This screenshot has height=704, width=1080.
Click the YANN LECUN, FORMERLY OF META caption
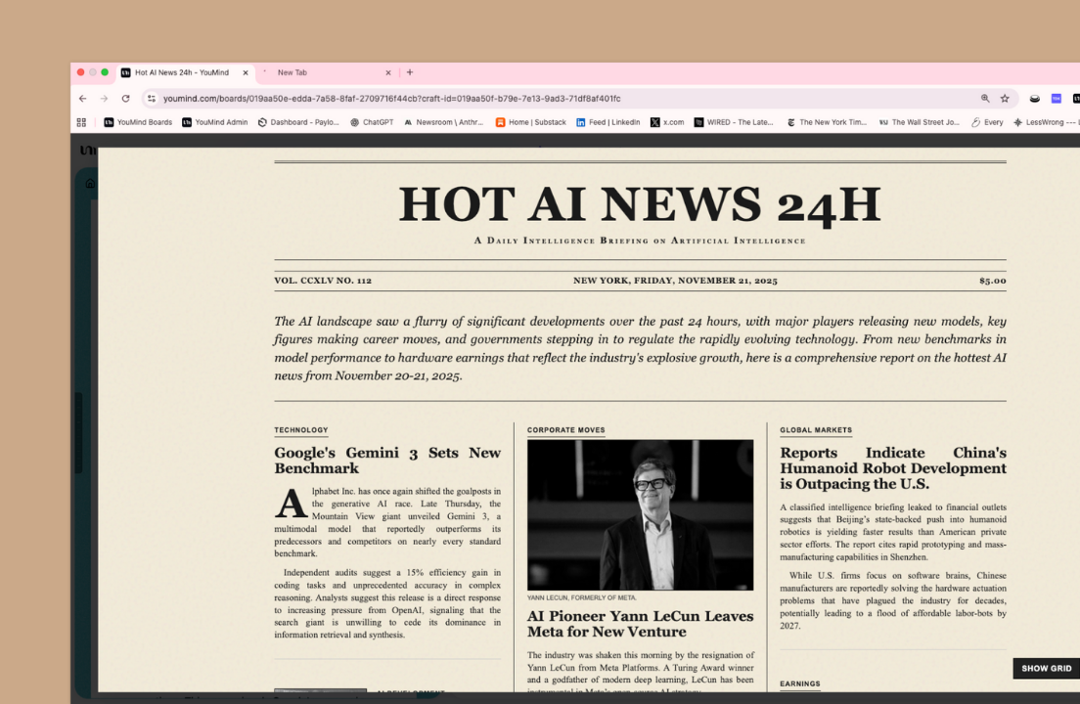pos(581,598)
